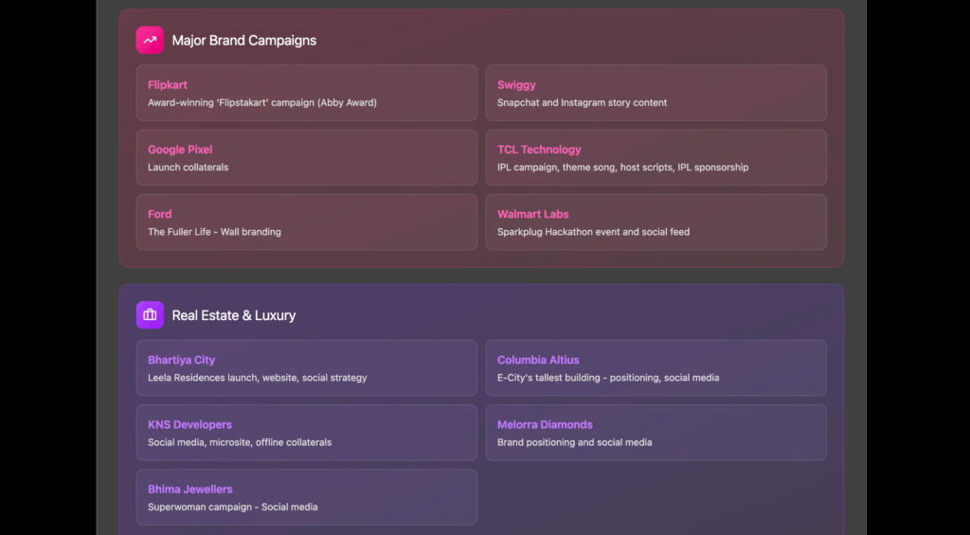Click the Sparkplug Hackathon description text
Viewport: 970px width, 535px height.
coord(593,232)
